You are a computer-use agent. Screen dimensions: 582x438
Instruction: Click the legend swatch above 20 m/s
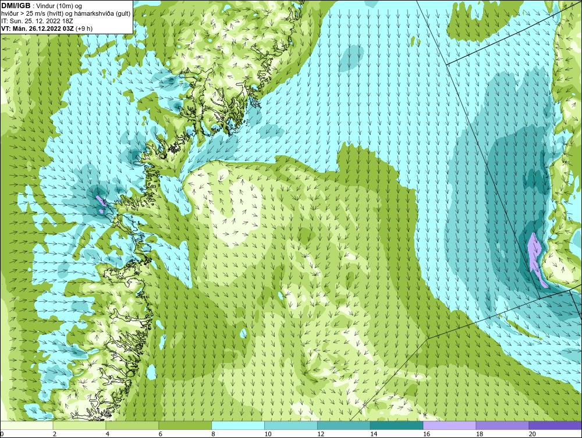click(555, 425)
